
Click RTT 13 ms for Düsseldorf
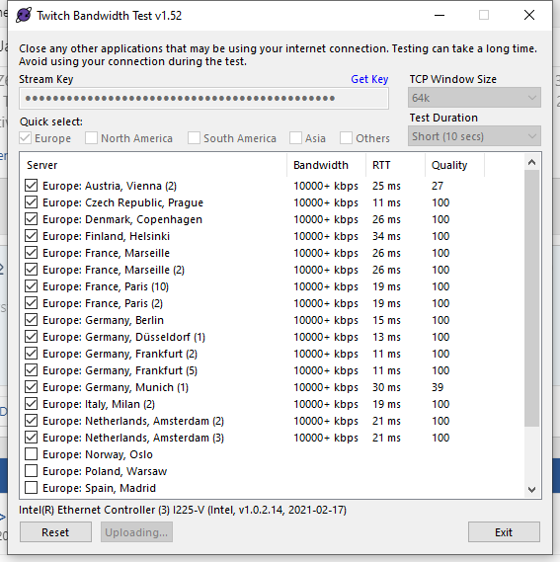(386, 337)
